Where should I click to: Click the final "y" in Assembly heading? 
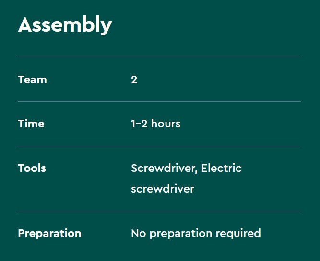click(107, 27)
